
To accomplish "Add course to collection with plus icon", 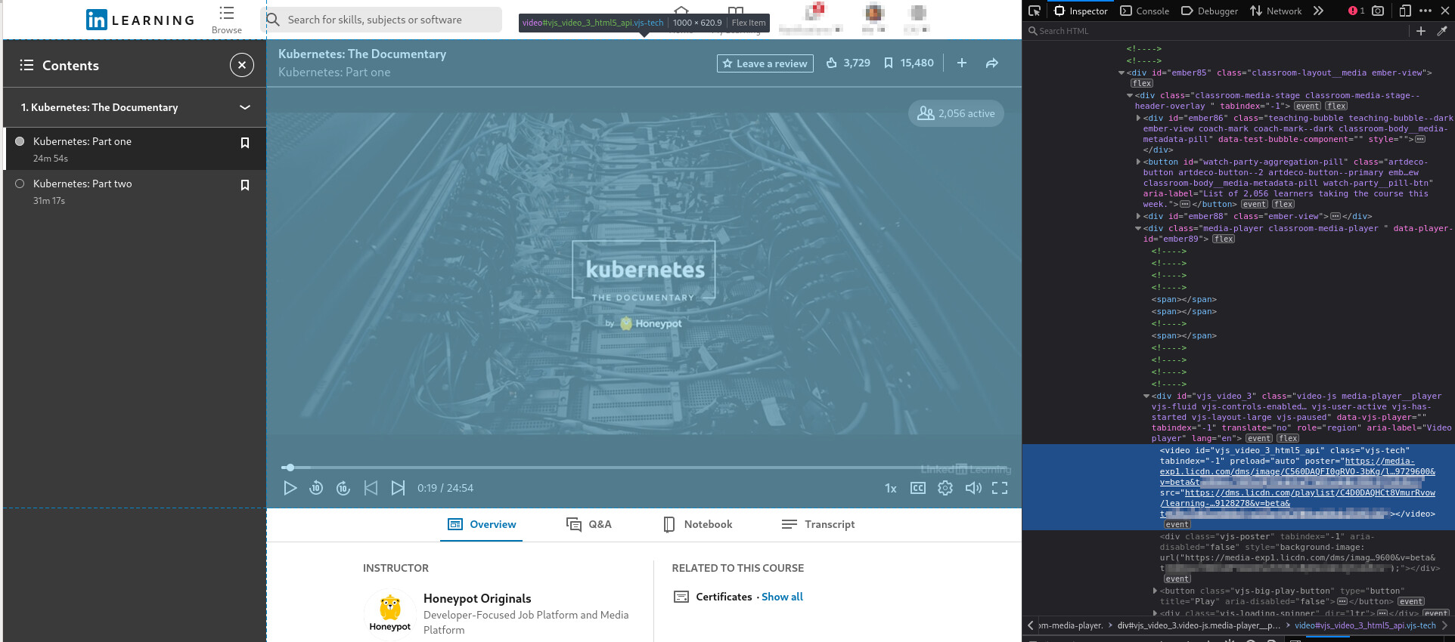I will [x=962, y=63].
